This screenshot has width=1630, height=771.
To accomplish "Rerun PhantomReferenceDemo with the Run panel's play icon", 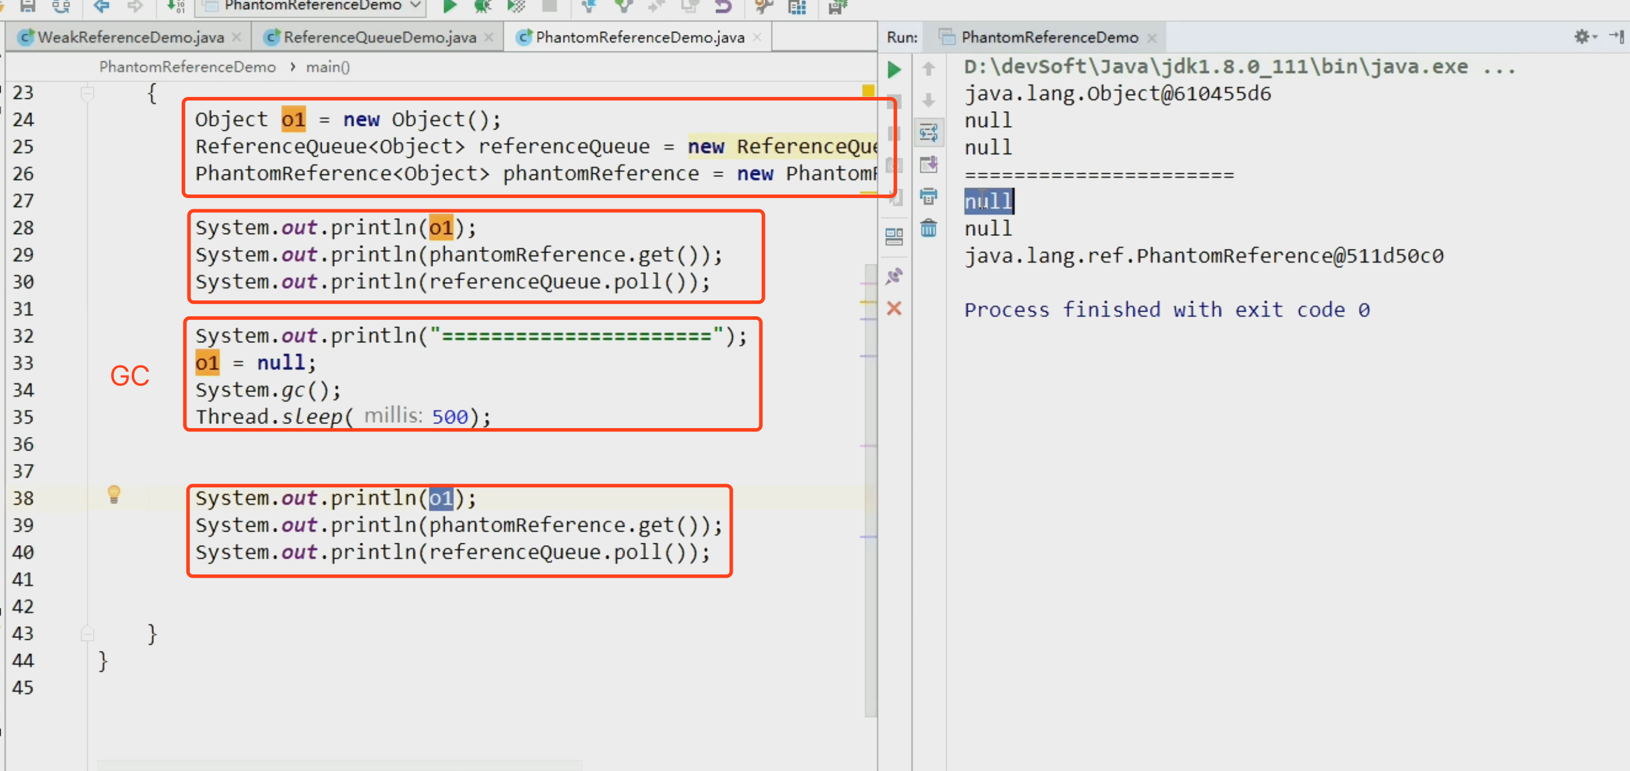I will tap(894, 70).
